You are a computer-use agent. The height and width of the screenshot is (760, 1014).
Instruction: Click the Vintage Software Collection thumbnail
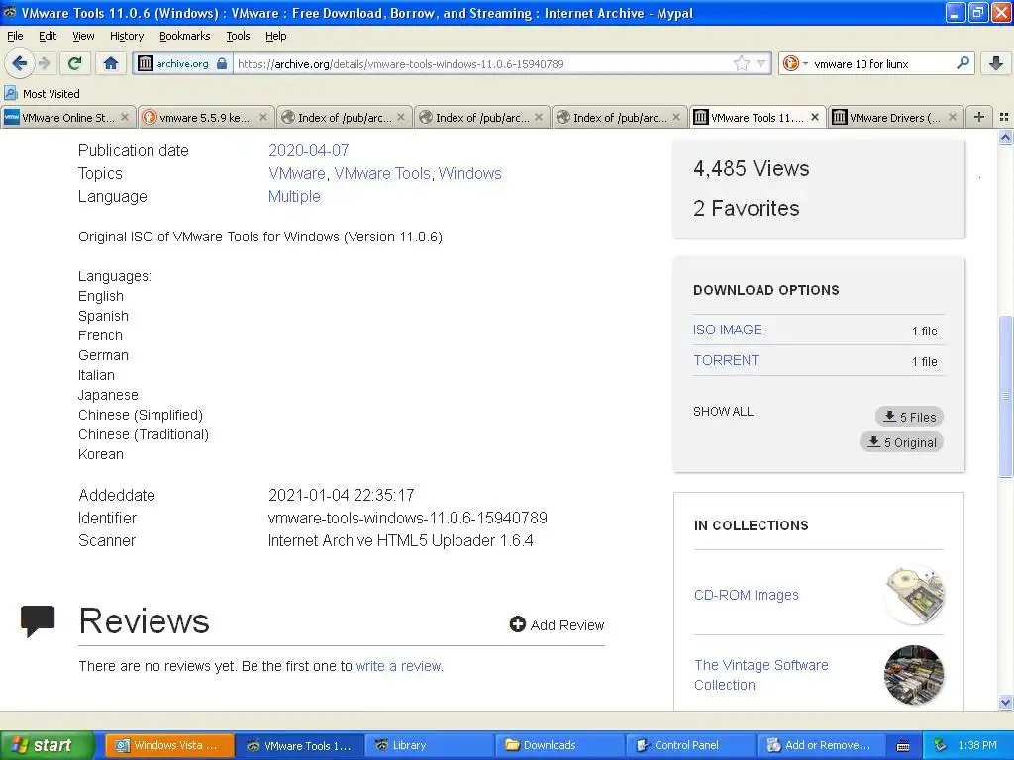tap(914, 675)
